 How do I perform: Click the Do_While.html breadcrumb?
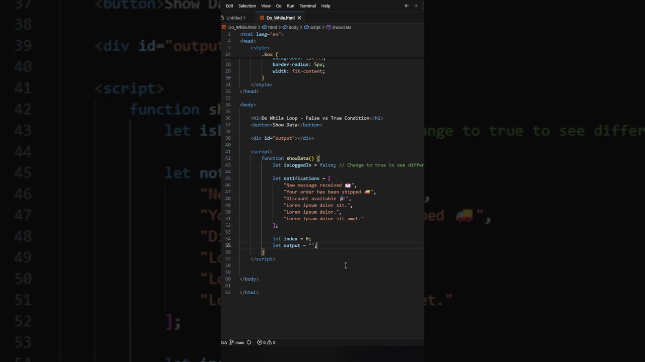242,27
